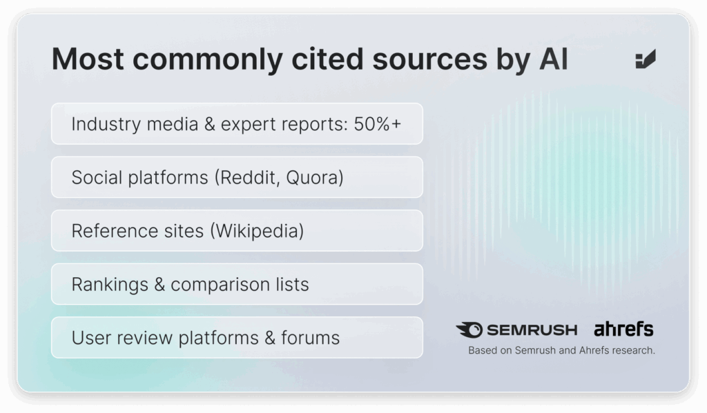
Task: Click the '50%+' figure in the first item
Action: [x=378, y=124]
